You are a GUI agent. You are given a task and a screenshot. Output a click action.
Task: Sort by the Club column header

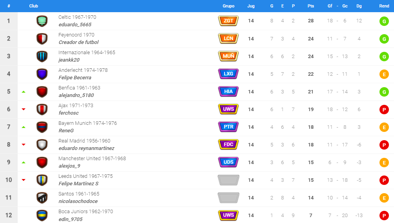[x=34, y=6]
